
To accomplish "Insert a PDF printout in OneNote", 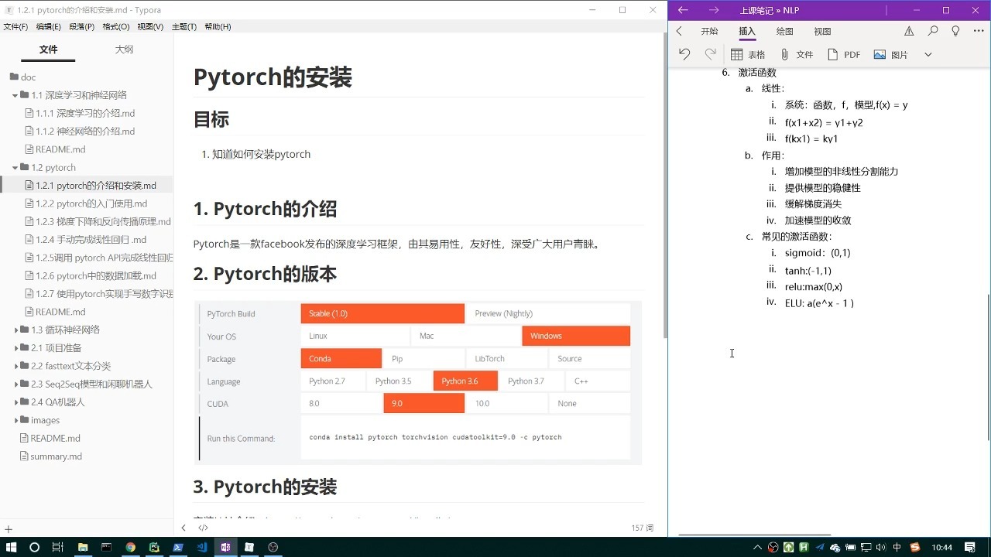I will click(844, 55).
